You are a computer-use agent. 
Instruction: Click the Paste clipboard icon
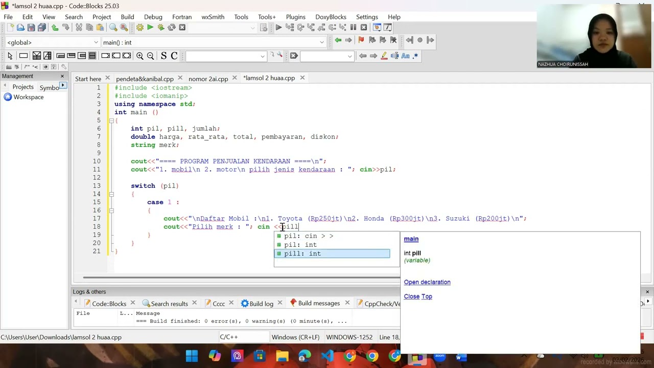click(x=100, y=28)
